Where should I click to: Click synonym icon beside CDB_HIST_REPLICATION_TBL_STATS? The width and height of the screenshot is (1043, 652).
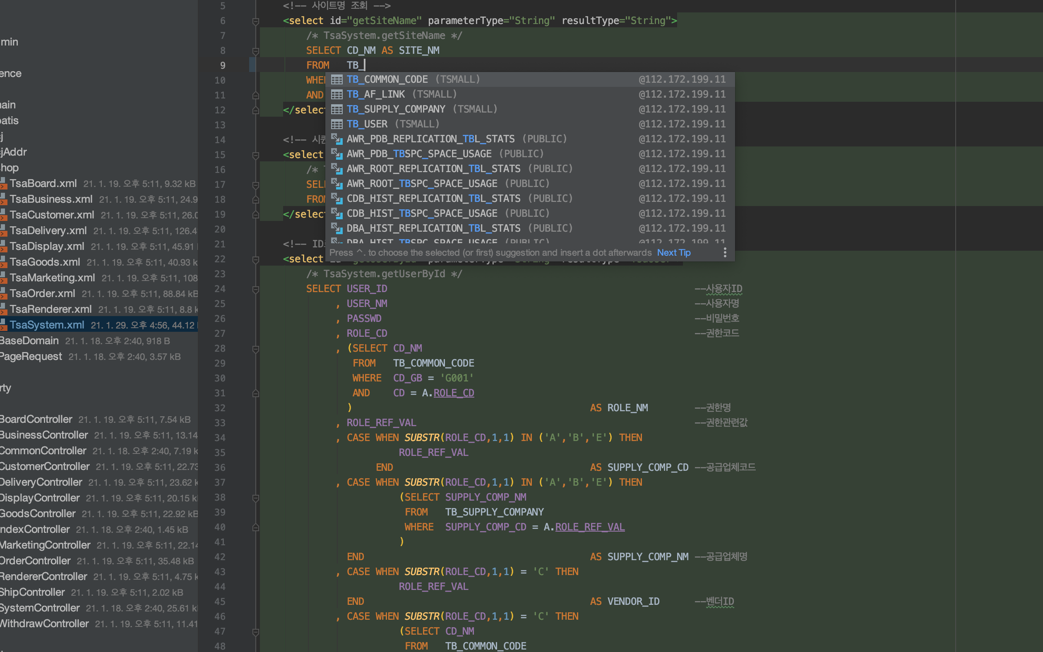[x=336, y=198]
